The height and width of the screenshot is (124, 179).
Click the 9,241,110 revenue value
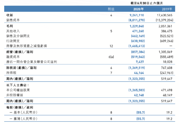[x=137, y=15]
